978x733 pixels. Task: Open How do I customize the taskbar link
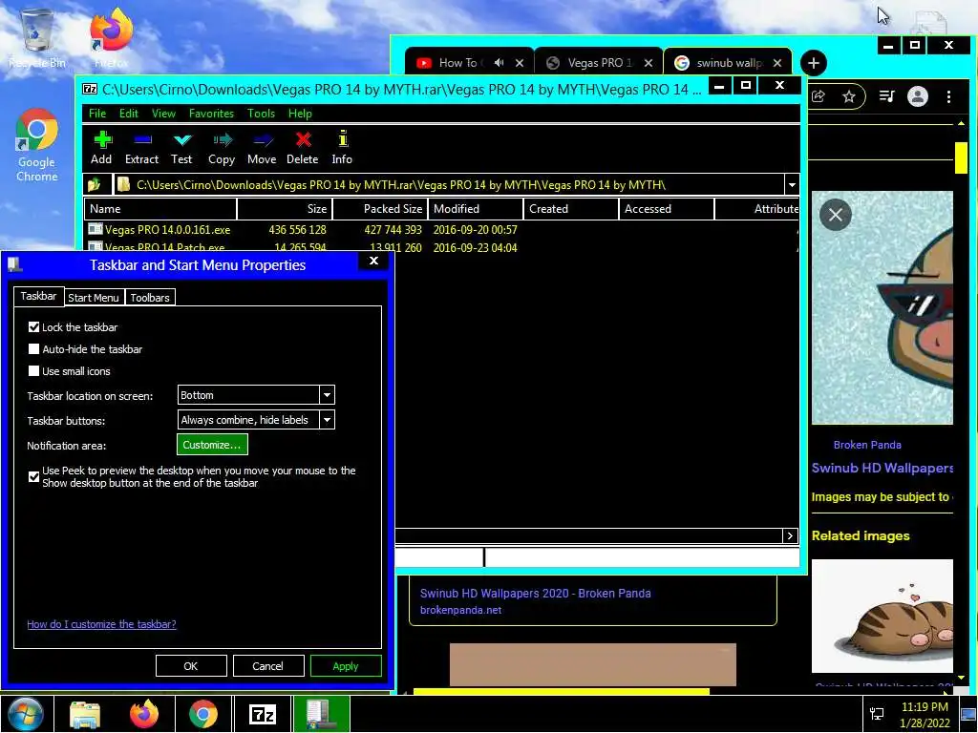[x=101, y=624]
